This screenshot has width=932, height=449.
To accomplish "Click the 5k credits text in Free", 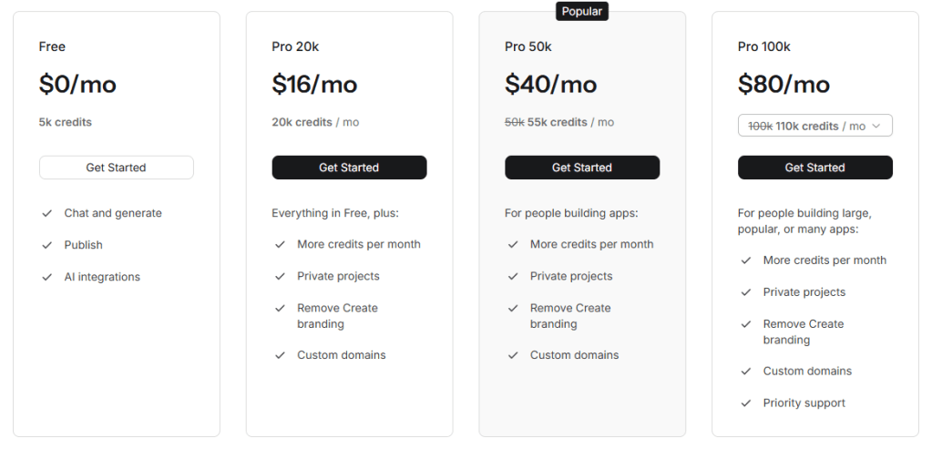I will click(x=66, y=122).
